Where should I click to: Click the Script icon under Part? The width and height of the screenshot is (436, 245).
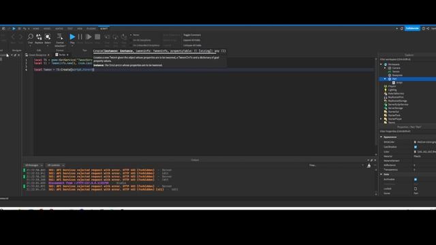coord(394,82)
